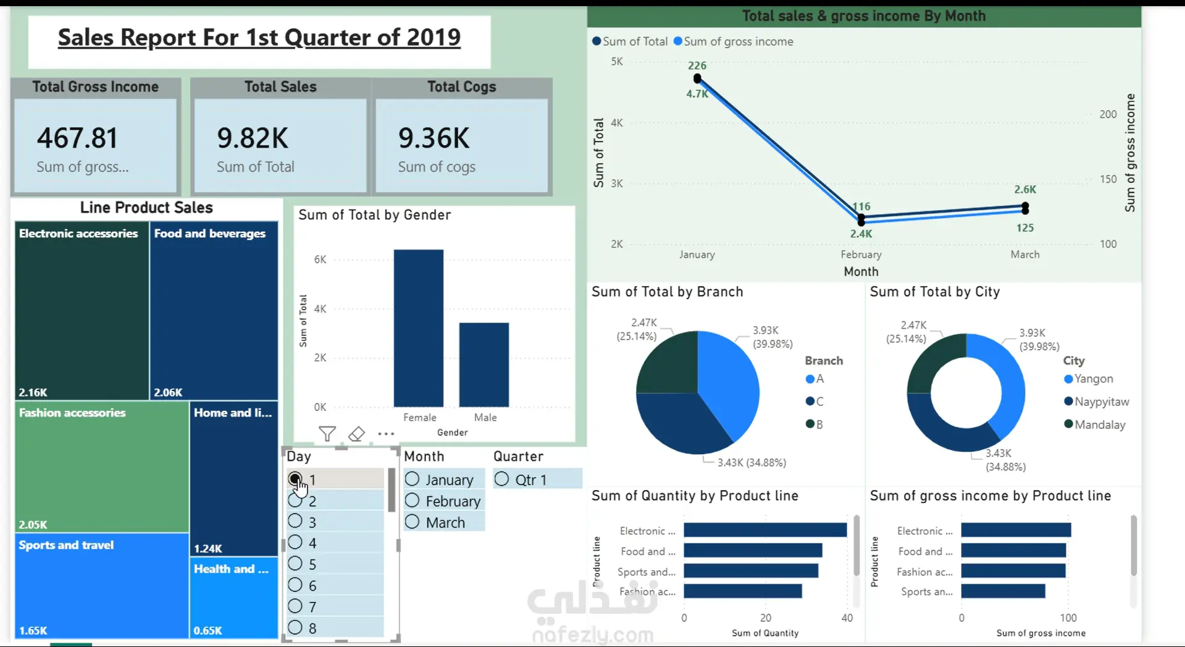The height and width of the screenshot is (647, 1185).
Task: Click the Female bar in Gender chart
Action: [419, 328]
